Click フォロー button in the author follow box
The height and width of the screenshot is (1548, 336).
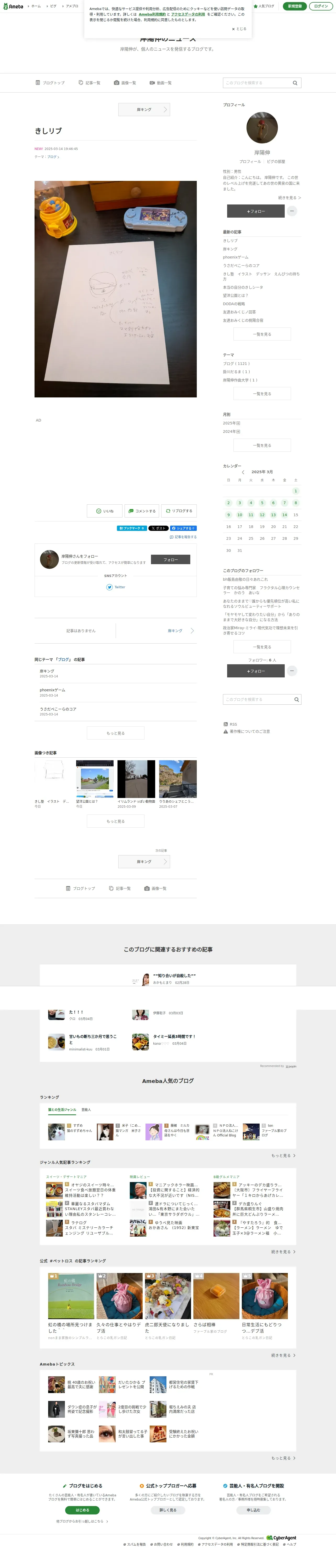pyautogui.click(x=171, y=559)
